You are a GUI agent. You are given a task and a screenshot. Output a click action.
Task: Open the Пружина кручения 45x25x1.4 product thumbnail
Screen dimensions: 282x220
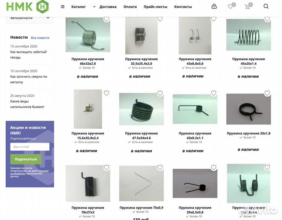coord(248,35)
